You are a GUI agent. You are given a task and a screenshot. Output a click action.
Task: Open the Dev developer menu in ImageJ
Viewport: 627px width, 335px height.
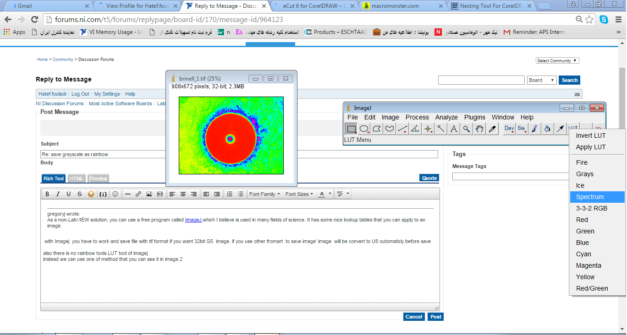(x=509, y=129)
